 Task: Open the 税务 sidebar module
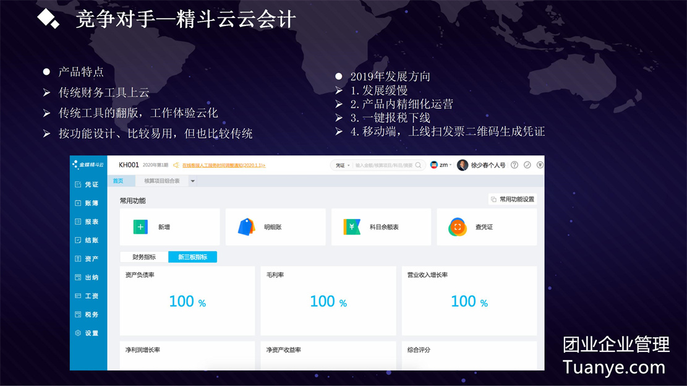[87, 315]
